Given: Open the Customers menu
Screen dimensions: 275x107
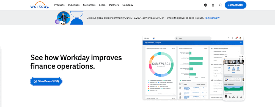Looking at the screenshot, I should (x=89, y=5).
